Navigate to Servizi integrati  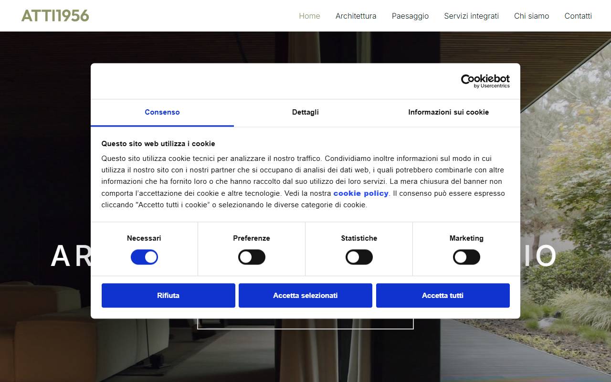pos(471,16)
